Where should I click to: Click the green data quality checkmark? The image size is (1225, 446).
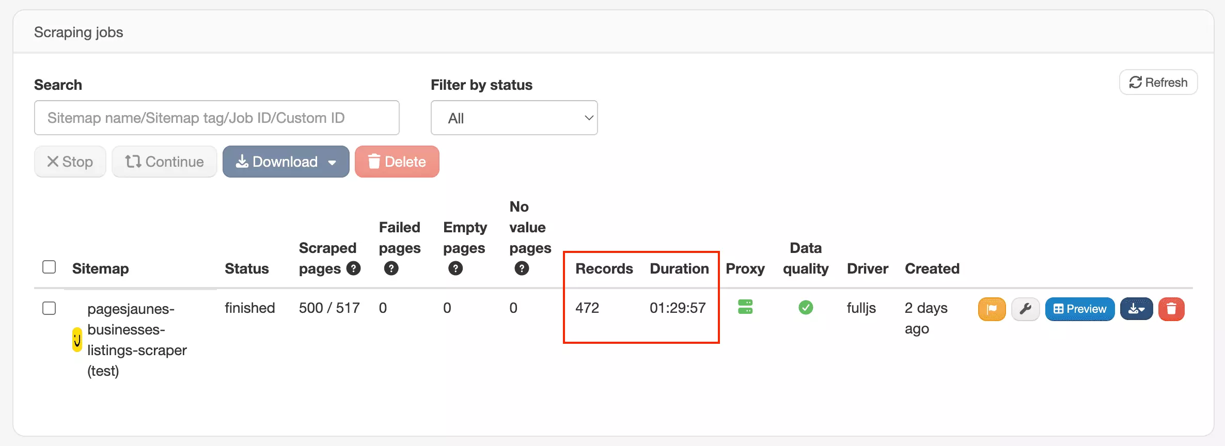[x=806, y=308]
